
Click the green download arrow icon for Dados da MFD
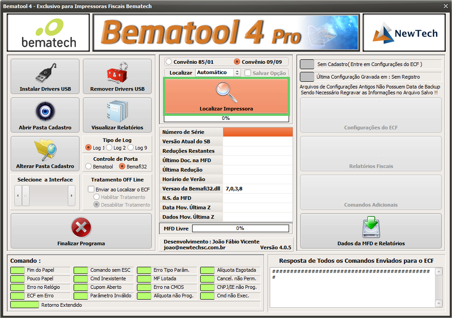tap(371, 227)
